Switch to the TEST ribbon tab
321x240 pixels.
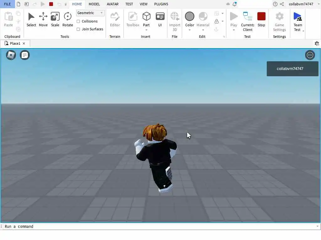click(129, 4)
